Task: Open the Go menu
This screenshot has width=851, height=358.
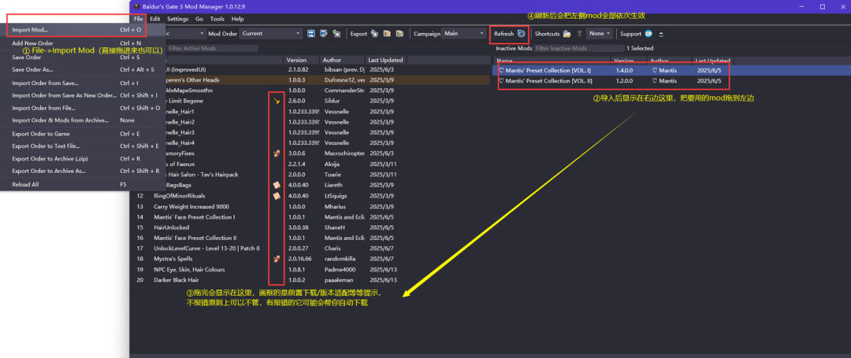Action: 199,18
